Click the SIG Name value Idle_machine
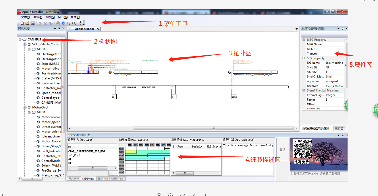378x196 pixels. (x=334, y=63)
